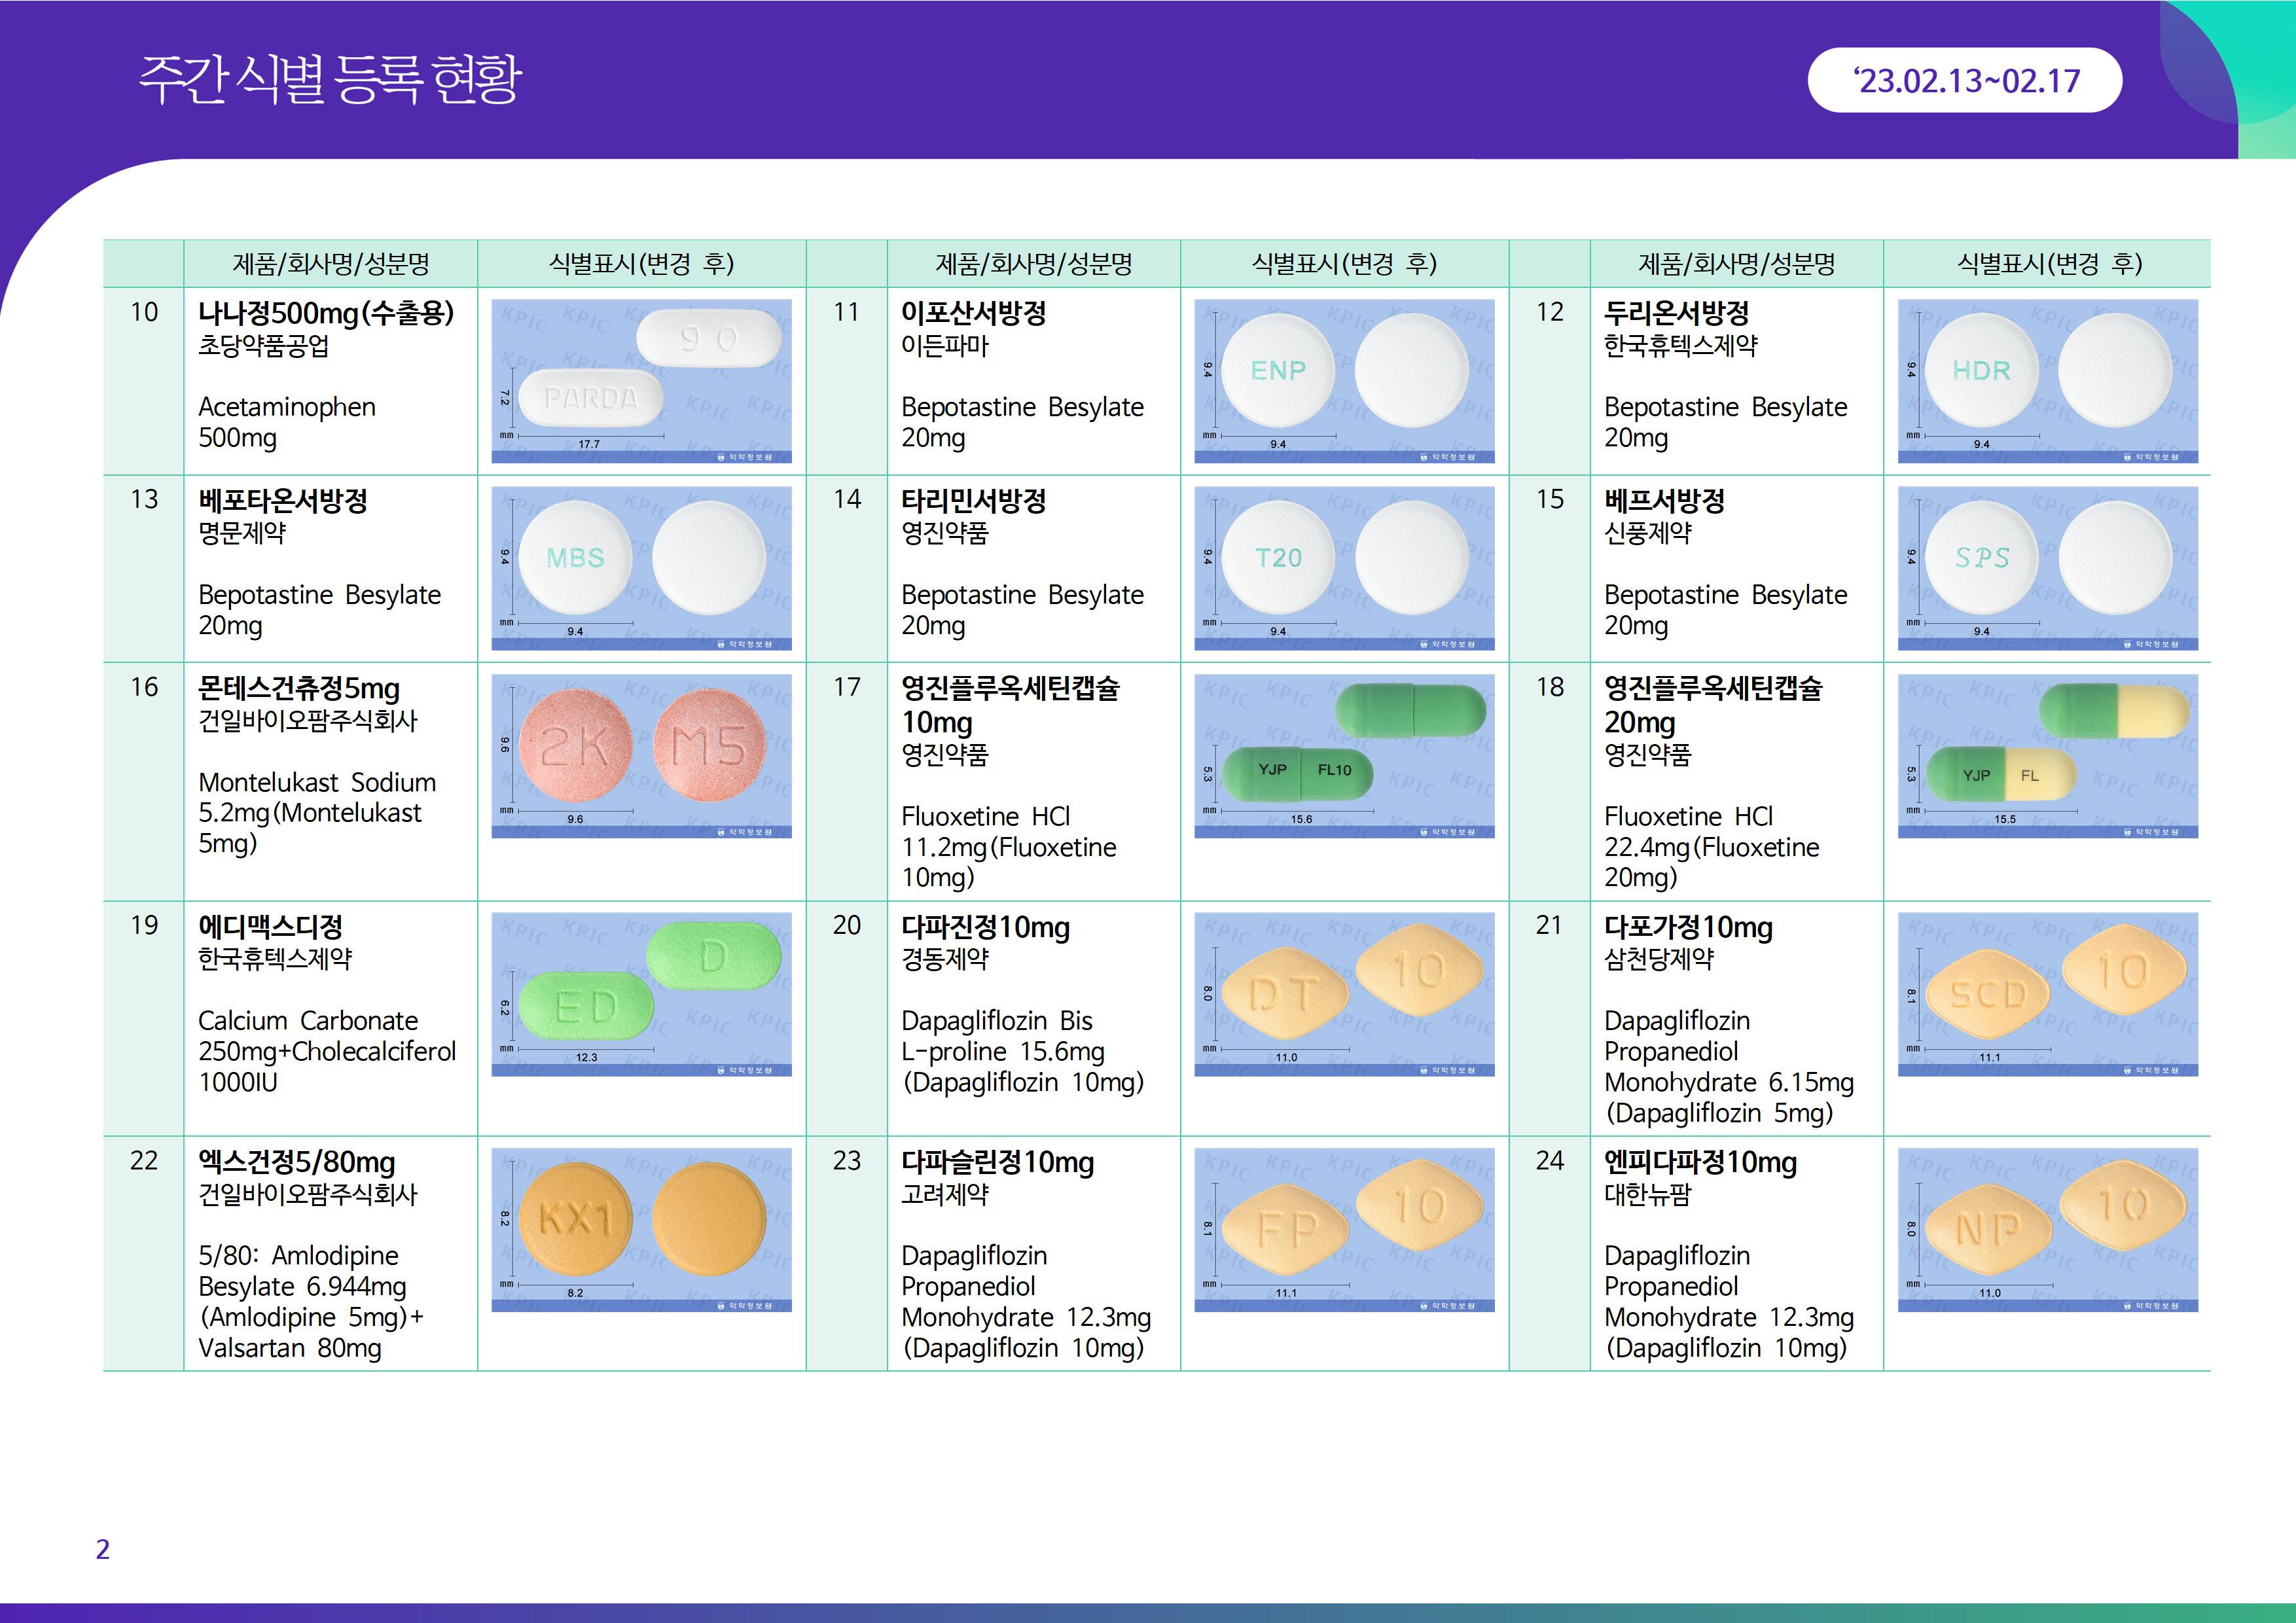Image resolution: width=2296 pixels, height=1623 pixels.
Task: Select the diamond tablet marked NP
Action: pos(1988,1229)
